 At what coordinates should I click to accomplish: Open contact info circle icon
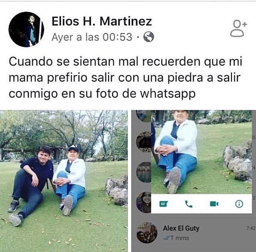coord(239,204)
